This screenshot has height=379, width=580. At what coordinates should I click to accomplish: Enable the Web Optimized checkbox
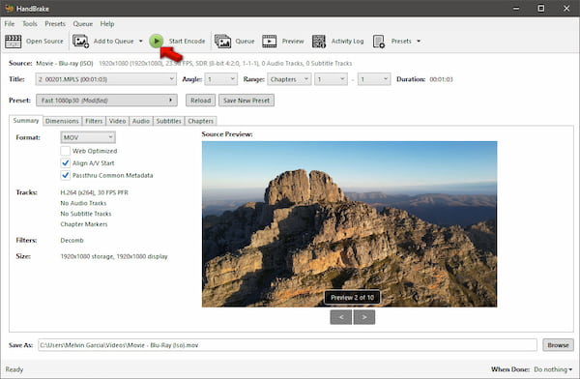65,151
